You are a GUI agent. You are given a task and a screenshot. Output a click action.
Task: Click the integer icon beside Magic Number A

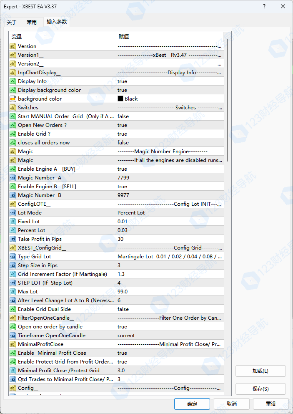[13, 178]
